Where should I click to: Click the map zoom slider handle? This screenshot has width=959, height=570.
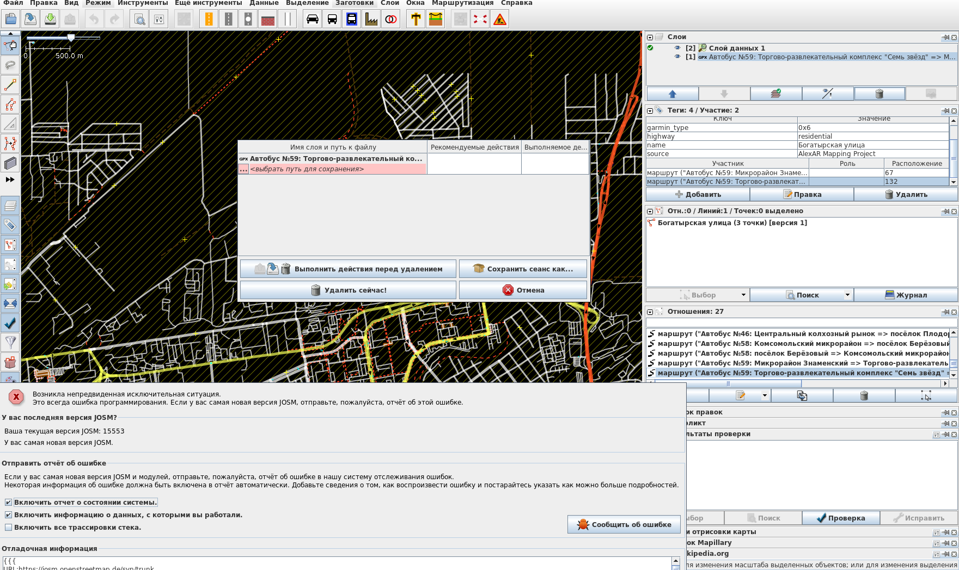(71, 38)
